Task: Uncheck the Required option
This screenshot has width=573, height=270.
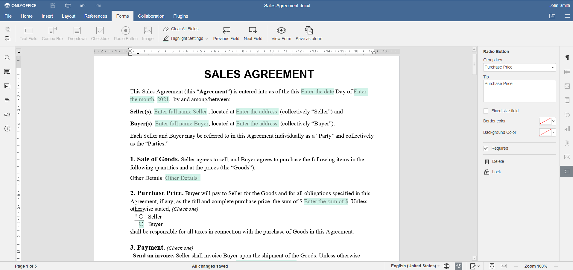Action: pos(486,148)
